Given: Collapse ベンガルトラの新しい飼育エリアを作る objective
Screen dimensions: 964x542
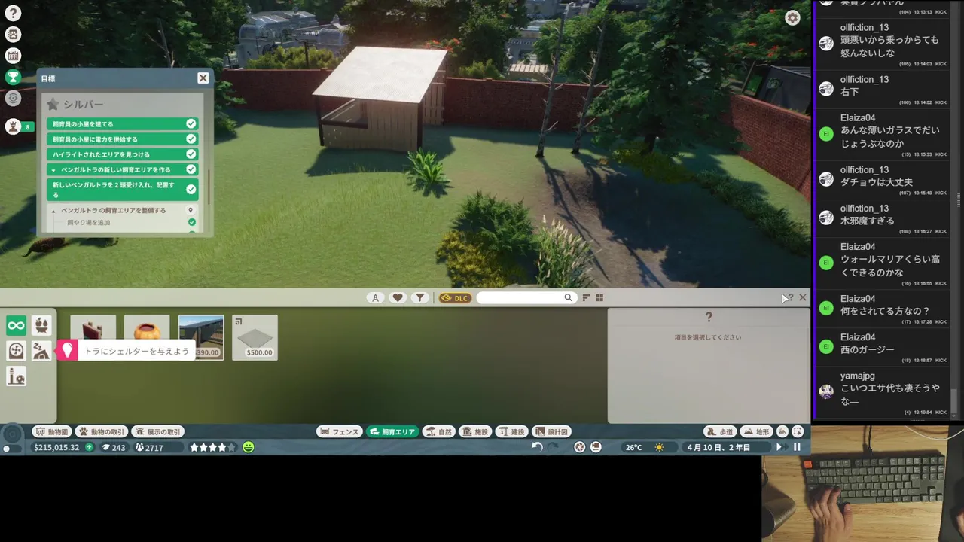Looking at the screenshot, I should pyautogui.click(x=53, y=170).
